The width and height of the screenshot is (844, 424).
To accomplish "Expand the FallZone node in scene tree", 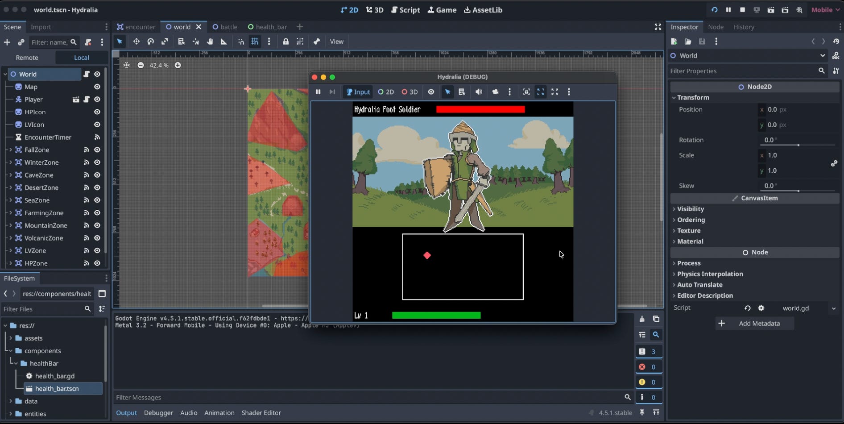I will pos(11,150).
